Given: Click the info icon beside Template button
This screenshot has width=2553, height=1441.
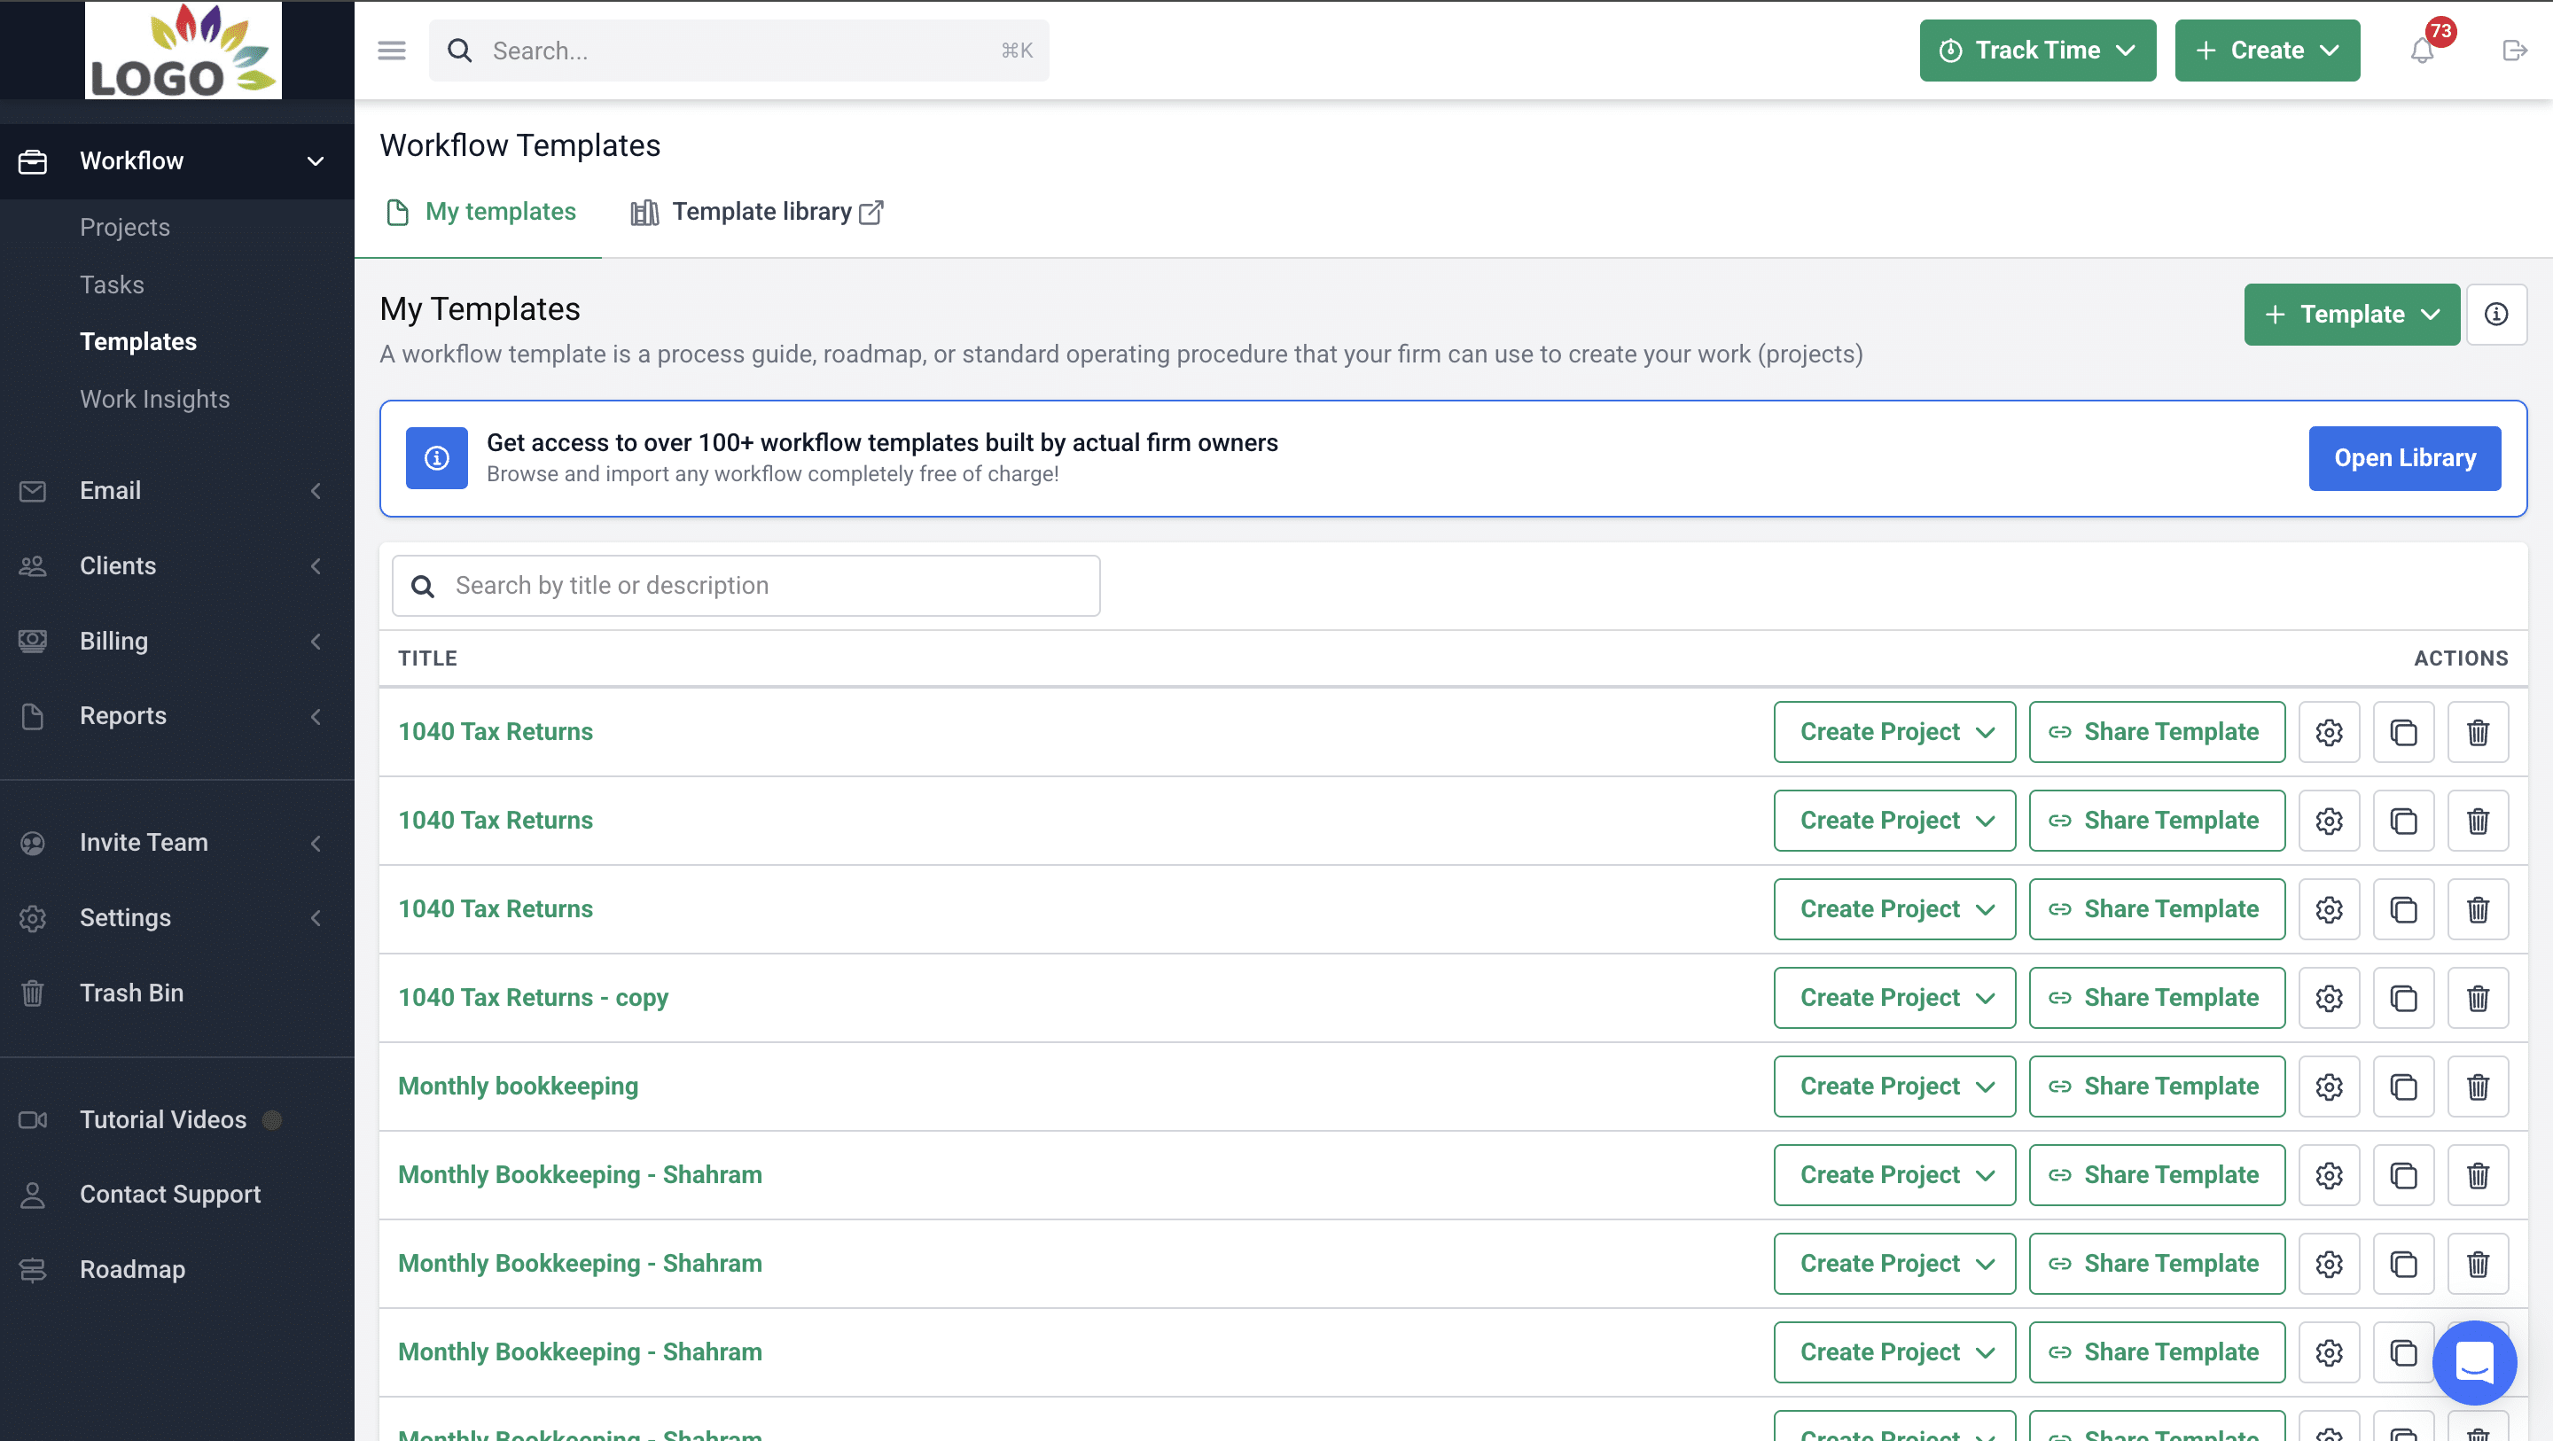Looking at the screenshot, I should coord(2495,314).
